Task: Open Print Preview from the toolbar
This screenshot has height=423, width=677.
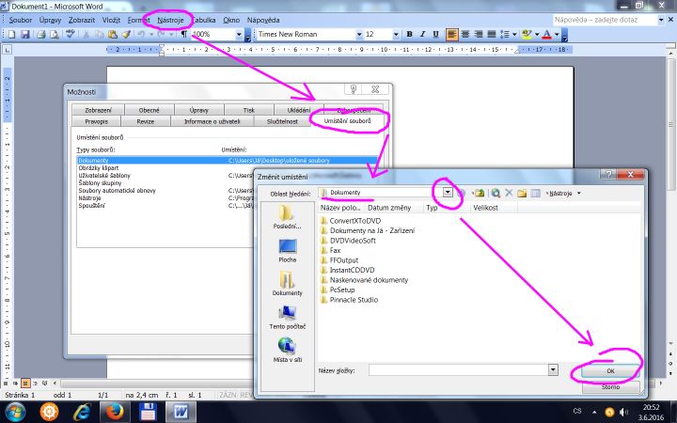Action: (x=55, y=34)
